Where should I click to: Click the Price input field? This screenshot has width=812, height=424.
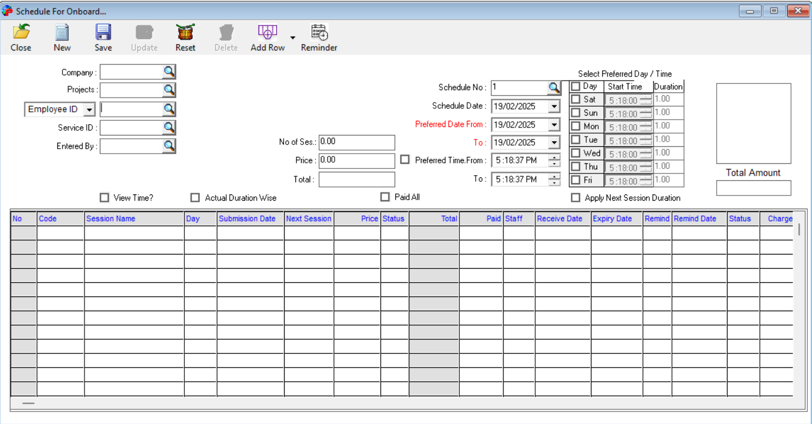[x=357, y=160]
